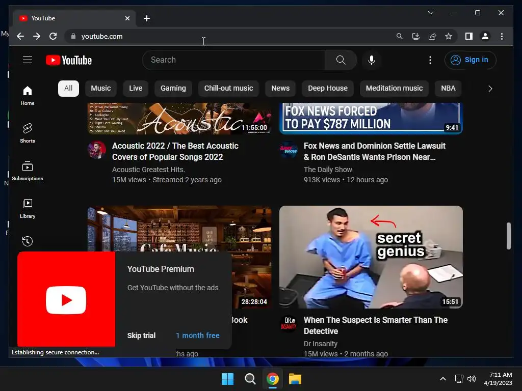Viewport: 522px width, 391px height.
Task: Open the YouTube hamburger guide menu
Action: tap(28, 60)
